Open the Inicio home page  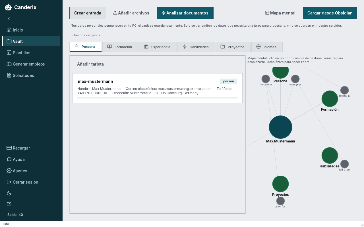coord(31,30)
